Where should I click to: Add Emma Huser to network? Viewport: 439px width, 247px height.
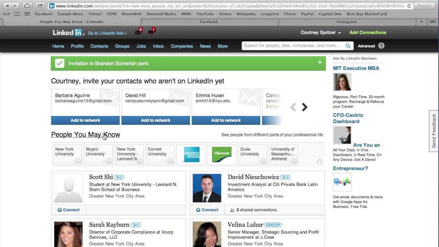coord(226,120)
